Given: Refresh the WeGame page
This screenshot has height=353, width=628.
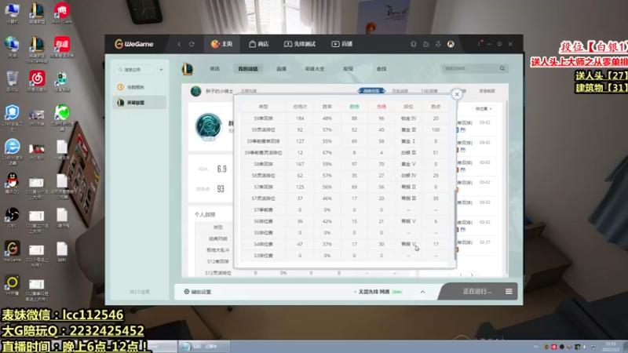Looking at the screenshot, I should (192, 44).
